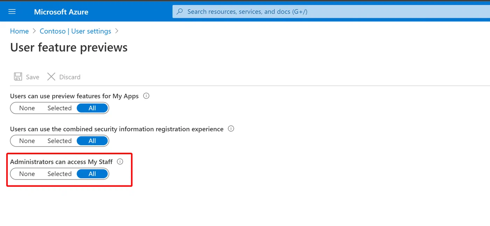Open the hamburger portal menu
490x226 pixels.
tap(12, 12)
